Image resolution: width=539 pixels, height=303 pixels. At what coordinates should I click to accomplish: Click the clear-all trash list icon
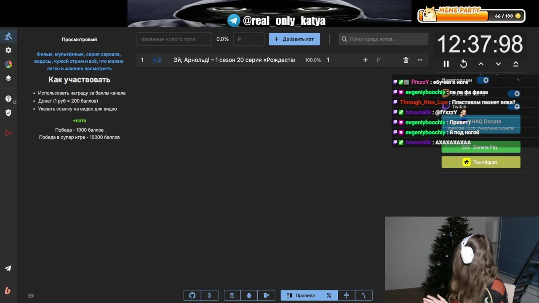click(266, 295)
